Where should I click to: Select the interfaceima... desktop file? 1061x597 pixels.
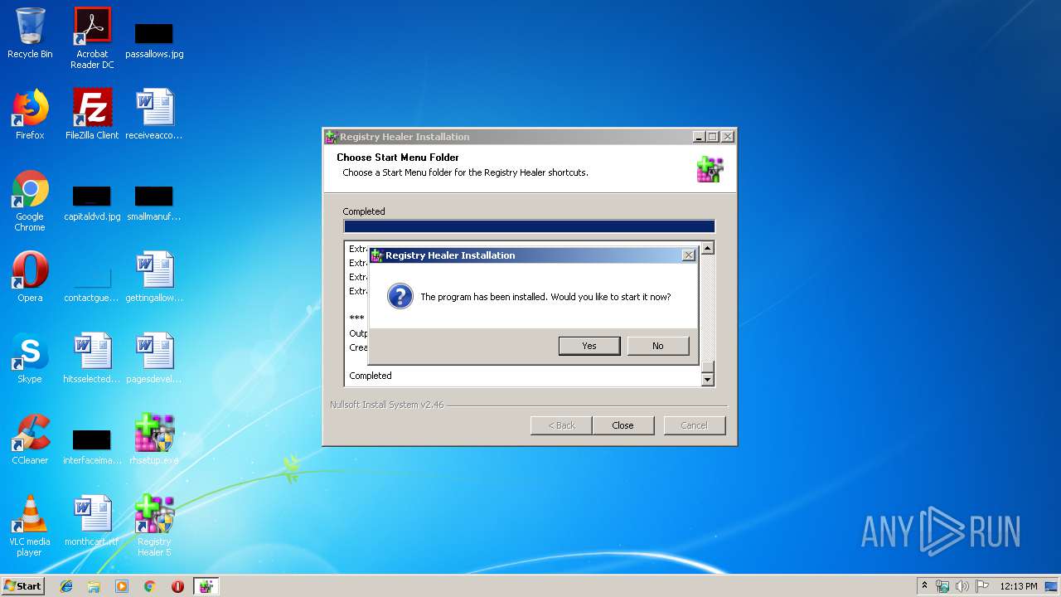click(92, 446)
